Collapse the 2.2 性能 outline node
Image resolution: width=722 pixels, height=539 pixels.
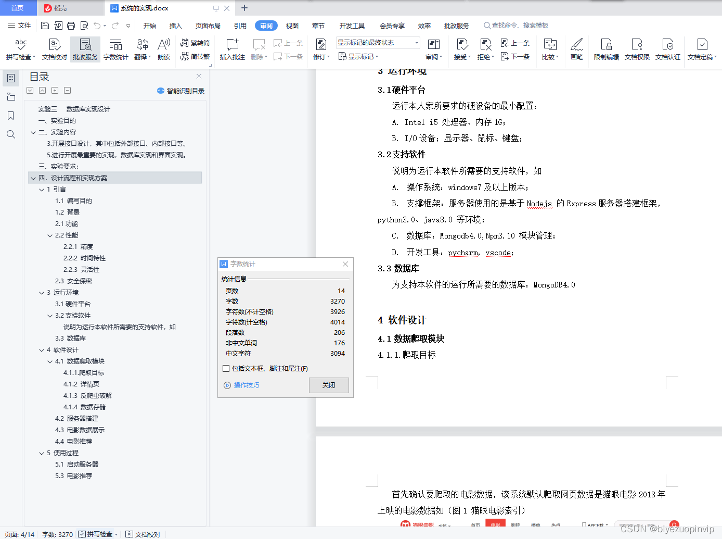pyautogui.click(x=50, y=235)
